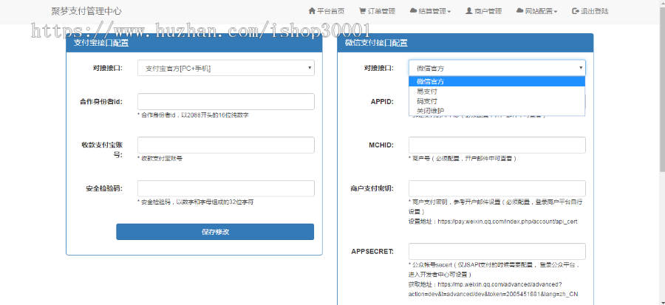Click the pay.weixin.qq.com 设置地址 URL text
The width and height of the screenshot is (665, 305).
tap(506, 221)
